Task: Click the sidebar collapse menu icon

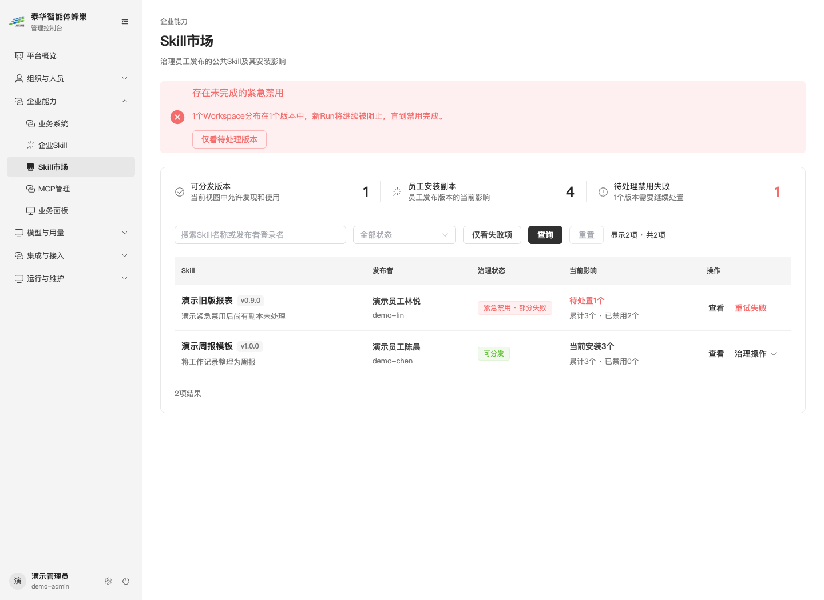Action: (125, 22)
